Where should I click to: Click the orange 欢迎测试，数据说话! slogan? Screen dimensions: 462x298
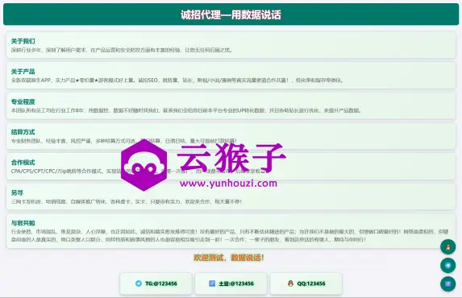pyautogui.click(x=229, y=258)
